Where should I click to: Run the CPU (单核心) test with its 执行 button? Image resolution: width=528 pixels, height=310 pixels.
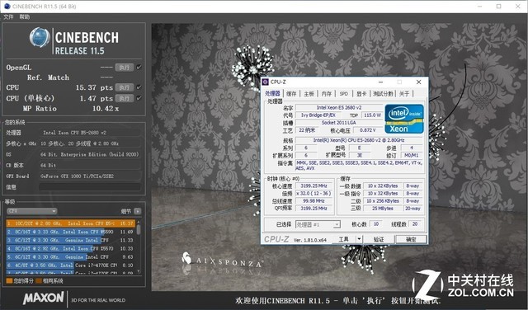125,98
